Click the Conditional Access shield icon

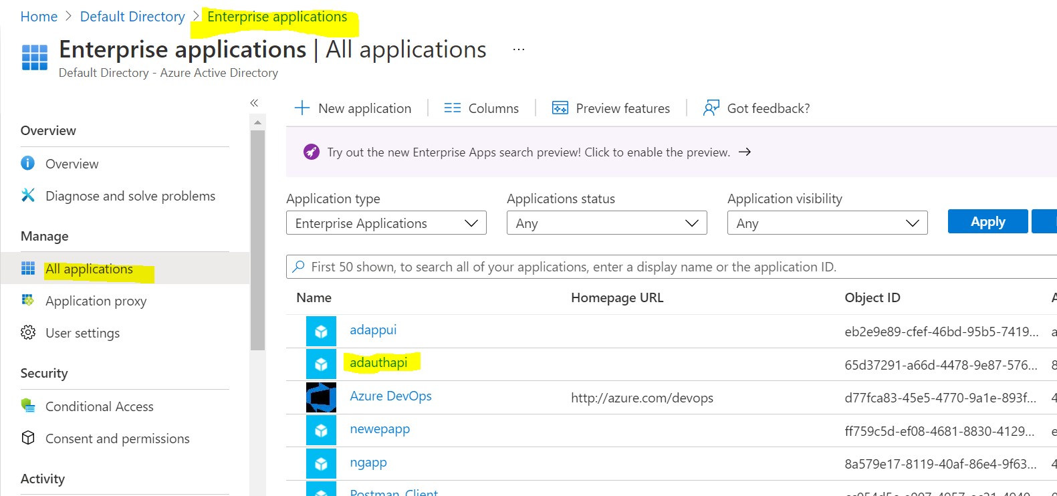28,406
